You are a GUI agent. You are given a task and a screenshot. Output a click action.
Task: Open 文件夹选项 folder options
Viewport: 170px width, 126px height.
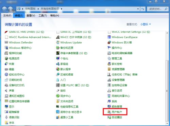point(65,101)
